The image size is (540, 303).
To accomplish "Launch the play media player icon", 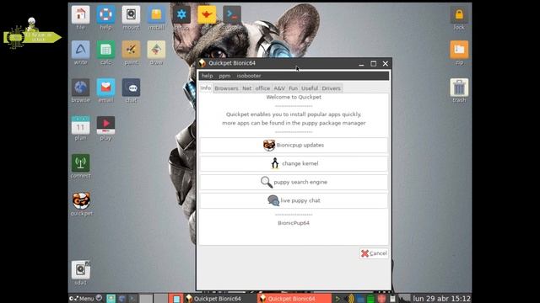I will pyautogui.click(x=105, y=125).
